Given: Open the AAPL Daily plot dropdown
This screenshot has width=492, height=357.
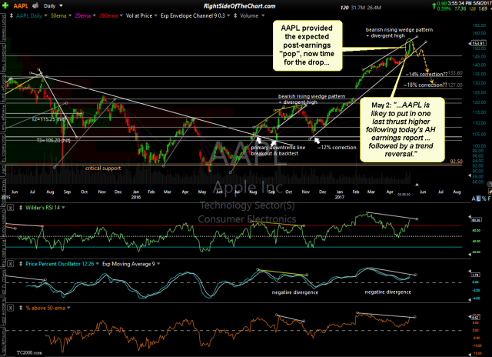Looking at the screenshot, I should click(x=46, y=15).
